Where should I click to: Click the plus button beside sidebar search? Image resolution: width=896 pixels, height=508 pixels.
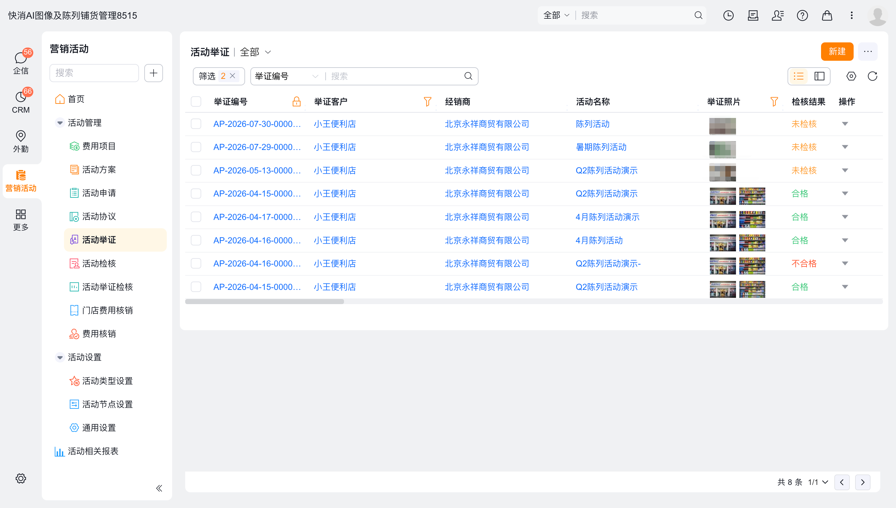click(153, 73)
